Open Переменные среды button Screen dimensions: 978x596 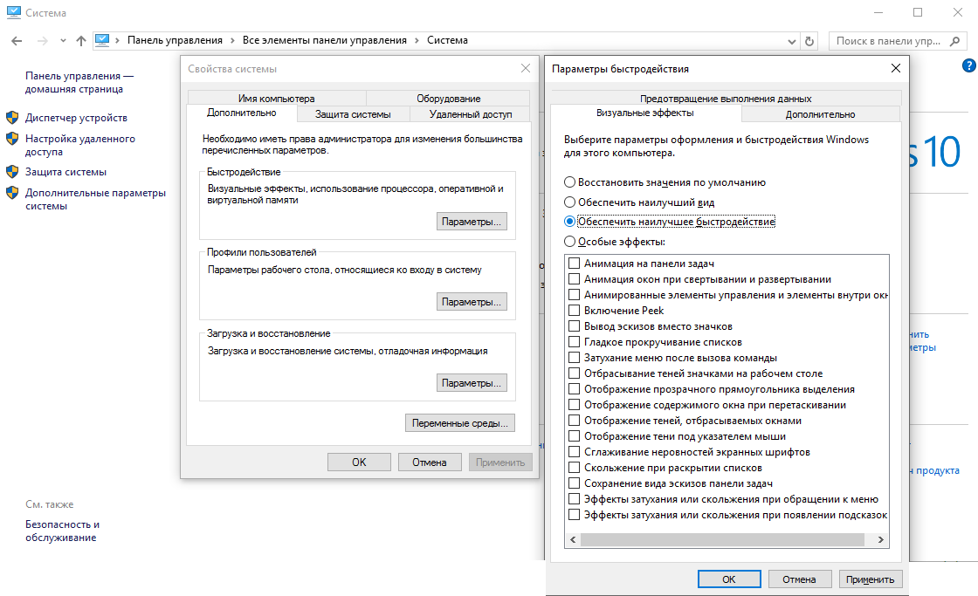pyautogui.click(x=460, y=422)
